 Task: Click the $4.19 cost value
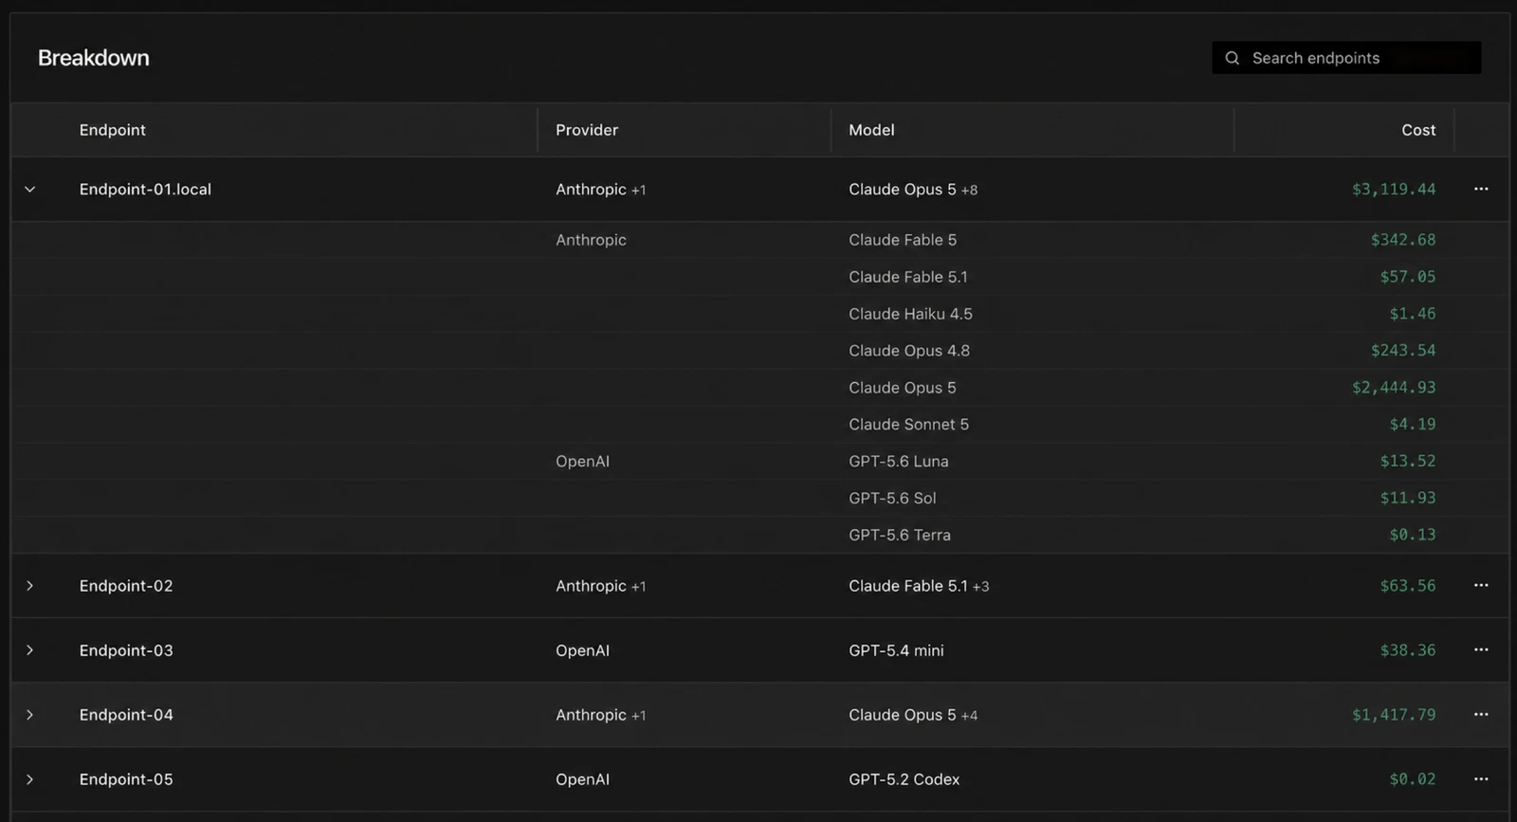(1413, 425)
